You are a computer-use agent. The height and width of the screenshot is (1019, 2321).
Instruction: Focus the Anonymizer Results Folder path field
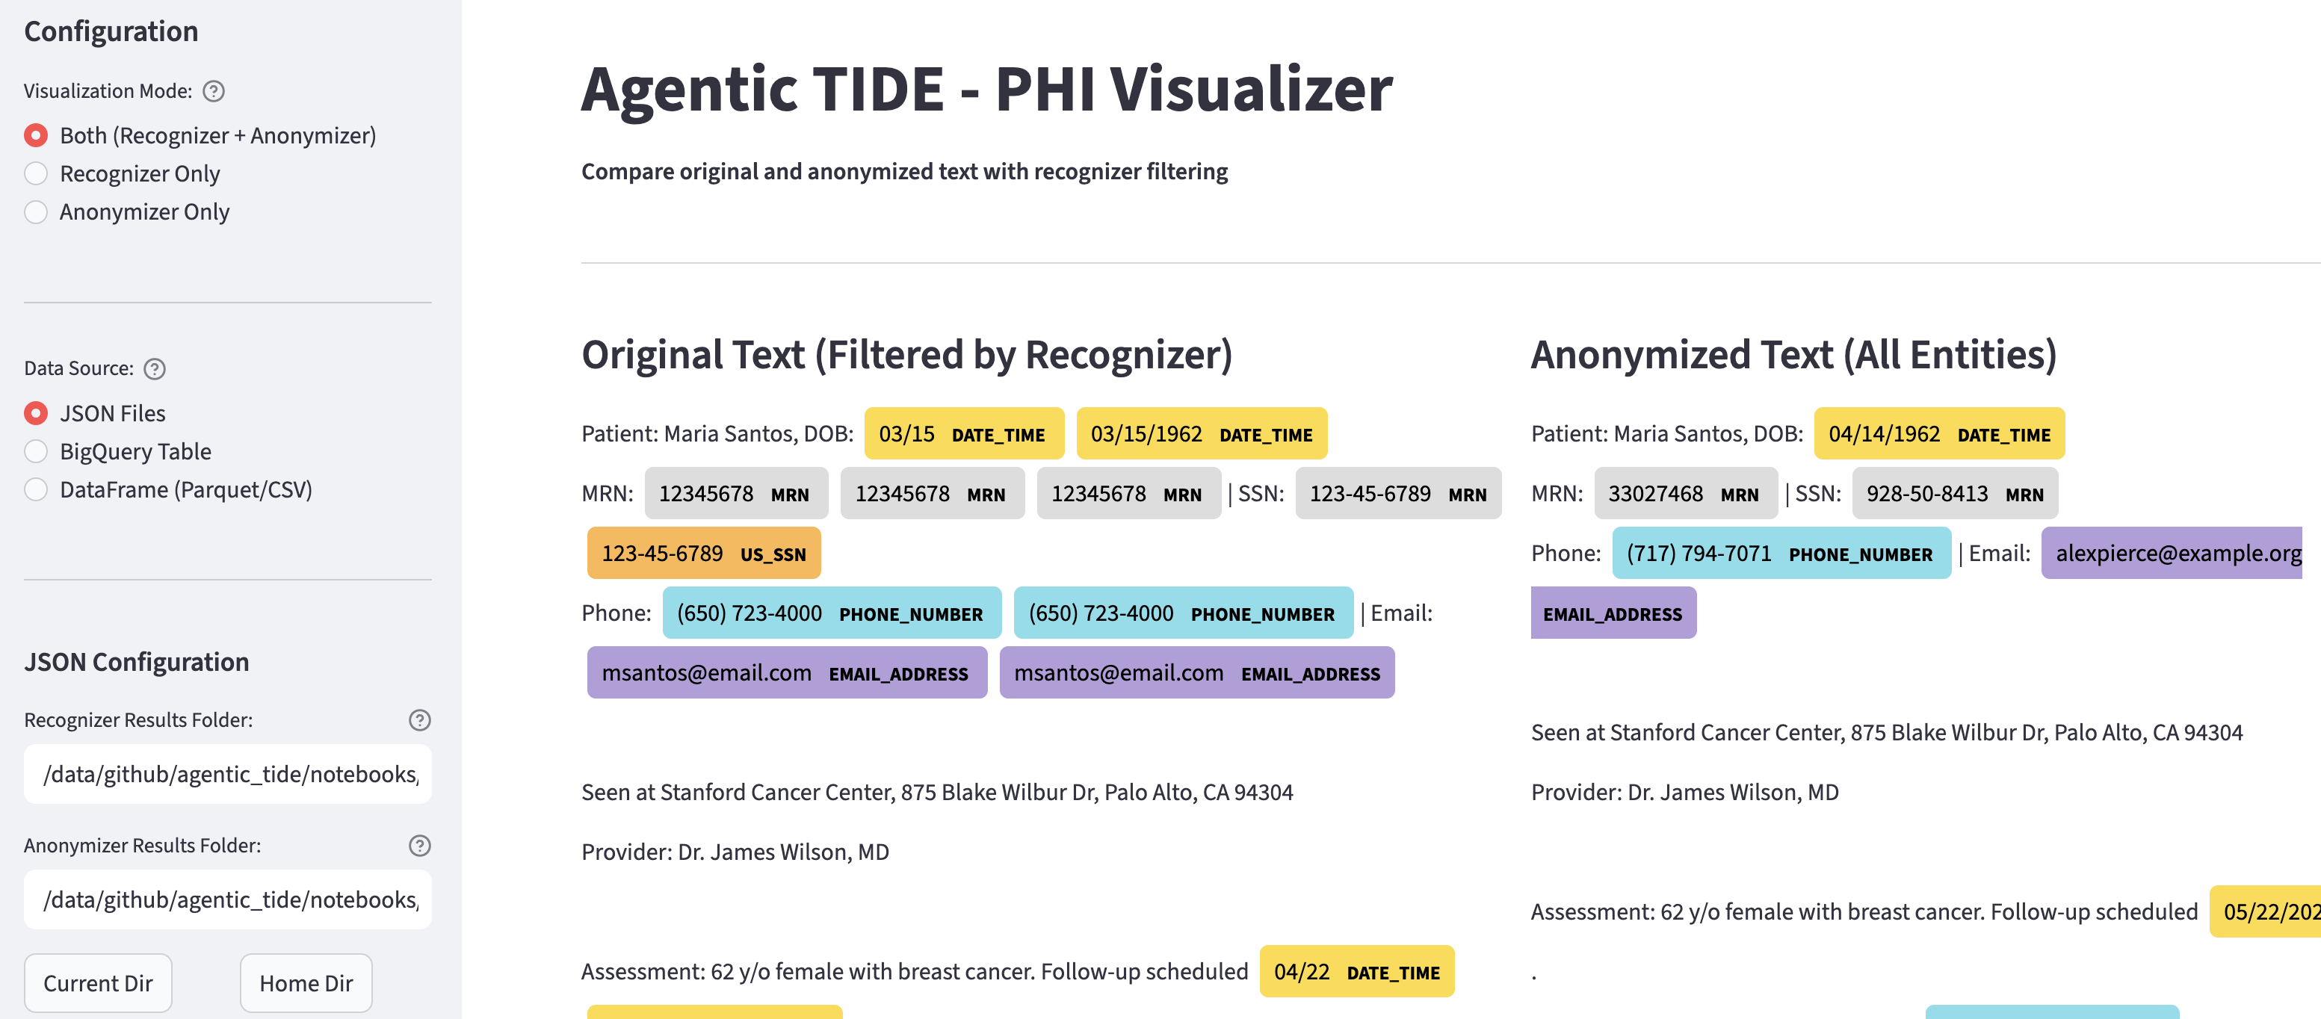pyautogui.click(x=228, y=899)
